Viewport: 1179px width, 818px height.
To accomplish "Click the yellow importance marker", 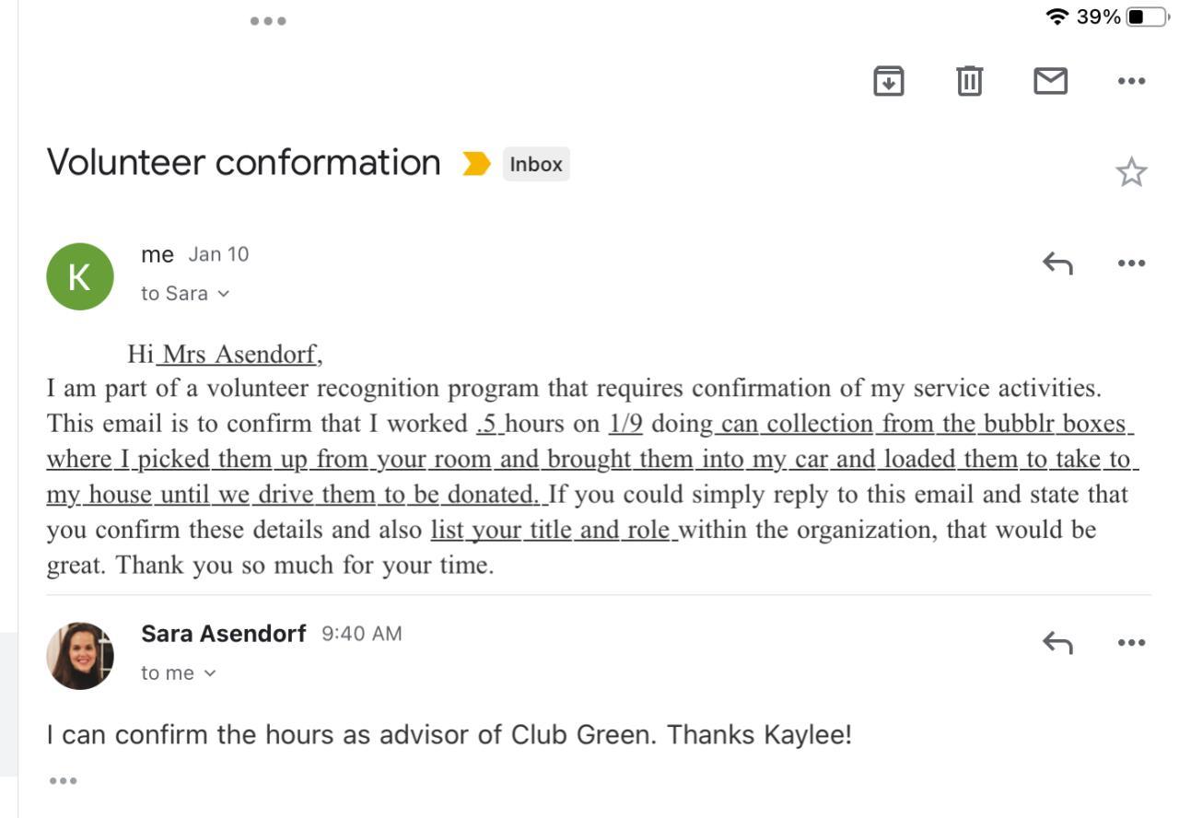I will point(476,164).
